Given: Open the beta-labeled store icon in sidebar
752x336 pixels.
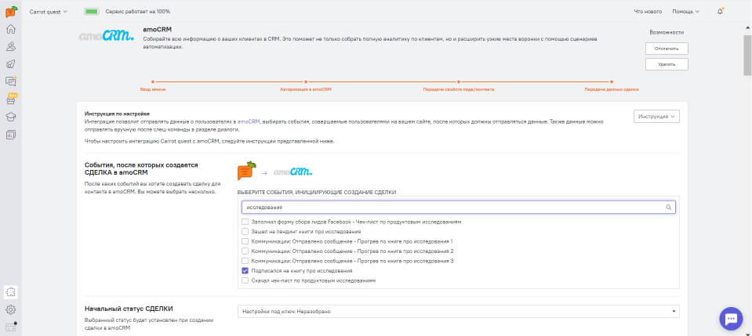Looking at the screenshot, I should 10,99.
